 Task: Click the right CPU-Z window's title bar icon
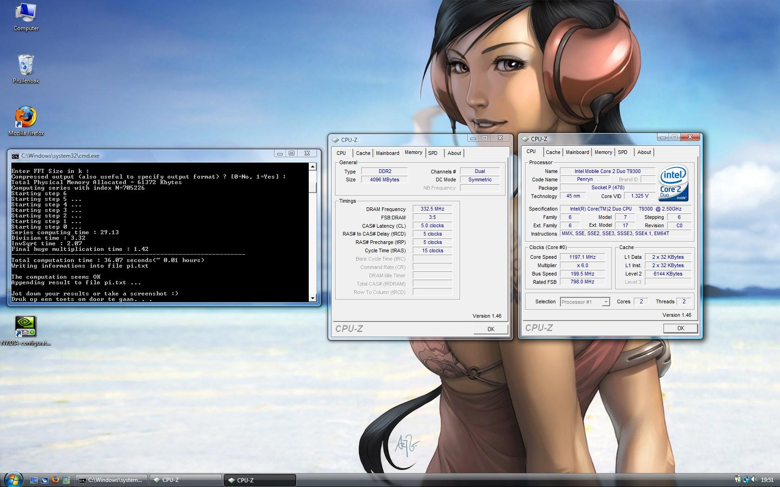click(x=525, y=139)
